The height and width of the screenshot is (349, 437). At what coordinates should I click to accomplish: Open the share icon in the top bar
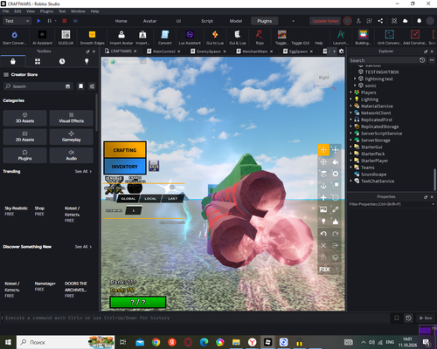pos(380,21)
